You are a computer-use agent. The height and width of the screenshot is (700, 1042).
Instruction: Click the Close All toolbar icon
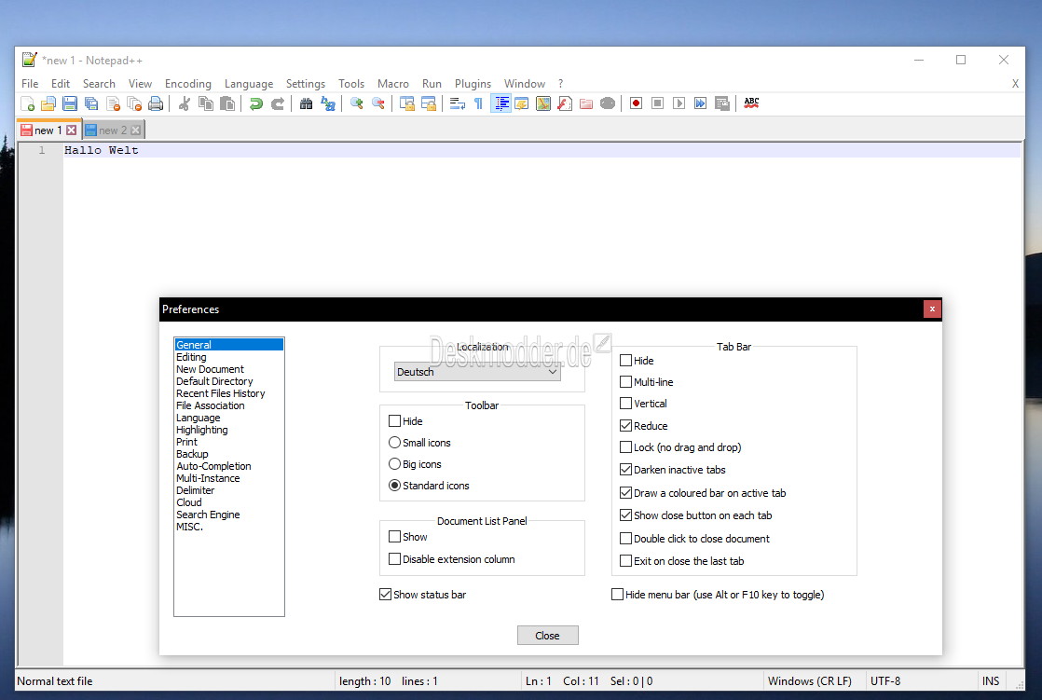[x=134, y=103]
